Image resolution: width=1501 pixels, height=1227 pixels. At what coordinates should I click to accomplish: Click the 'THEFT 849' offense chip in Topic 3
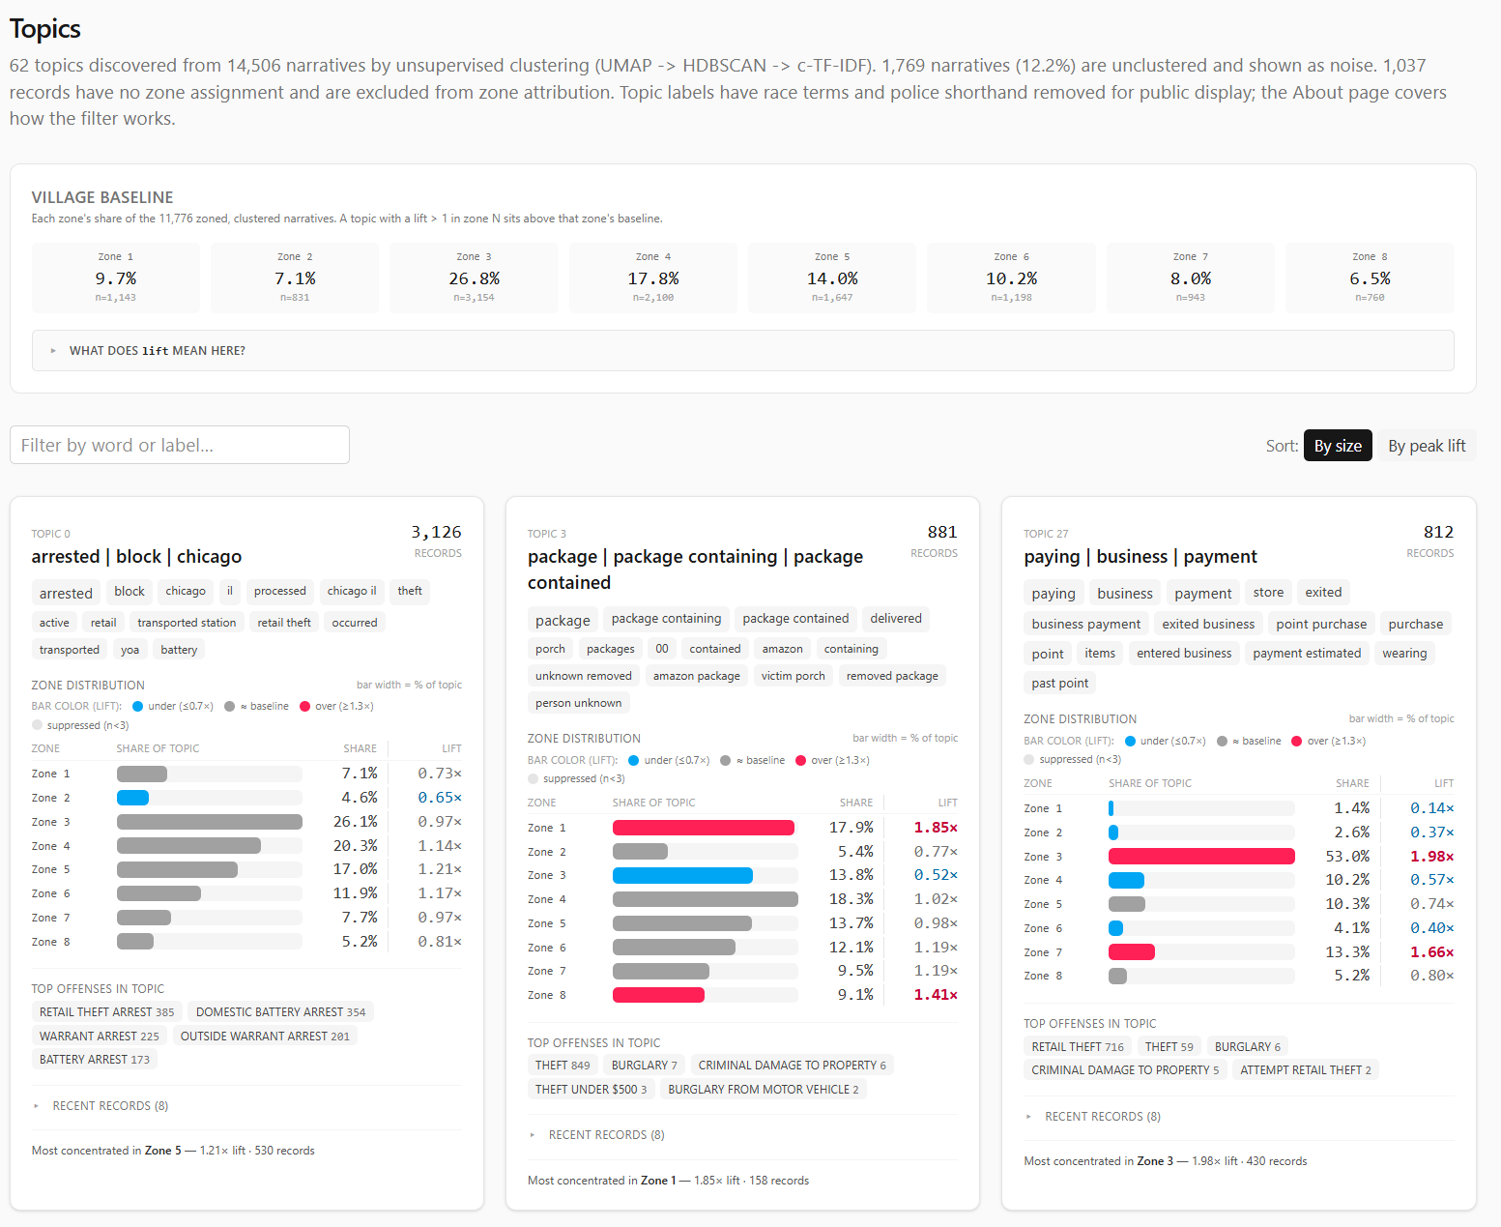[563, 1065]
